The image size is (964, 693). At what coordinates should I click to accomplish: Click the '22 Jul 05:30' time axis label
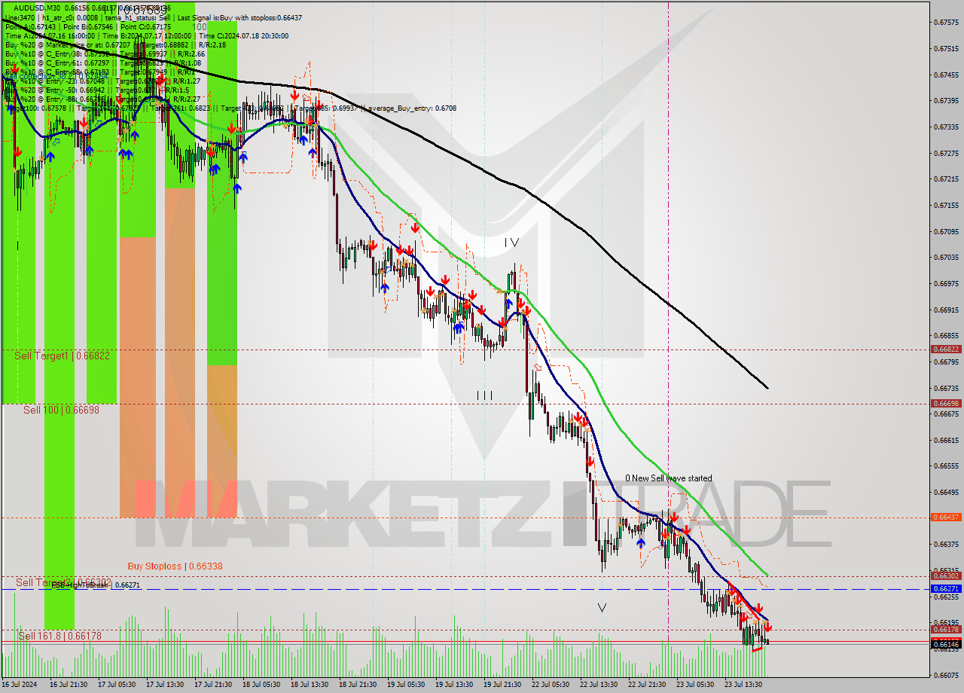(550, 685)
